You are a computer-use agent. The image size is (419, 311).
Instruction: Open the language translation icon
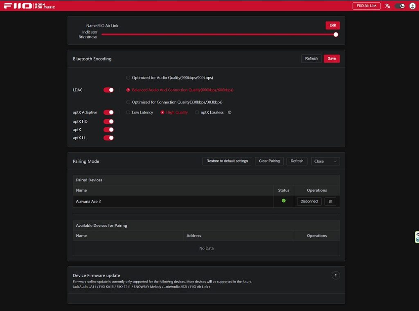[387, 6]
